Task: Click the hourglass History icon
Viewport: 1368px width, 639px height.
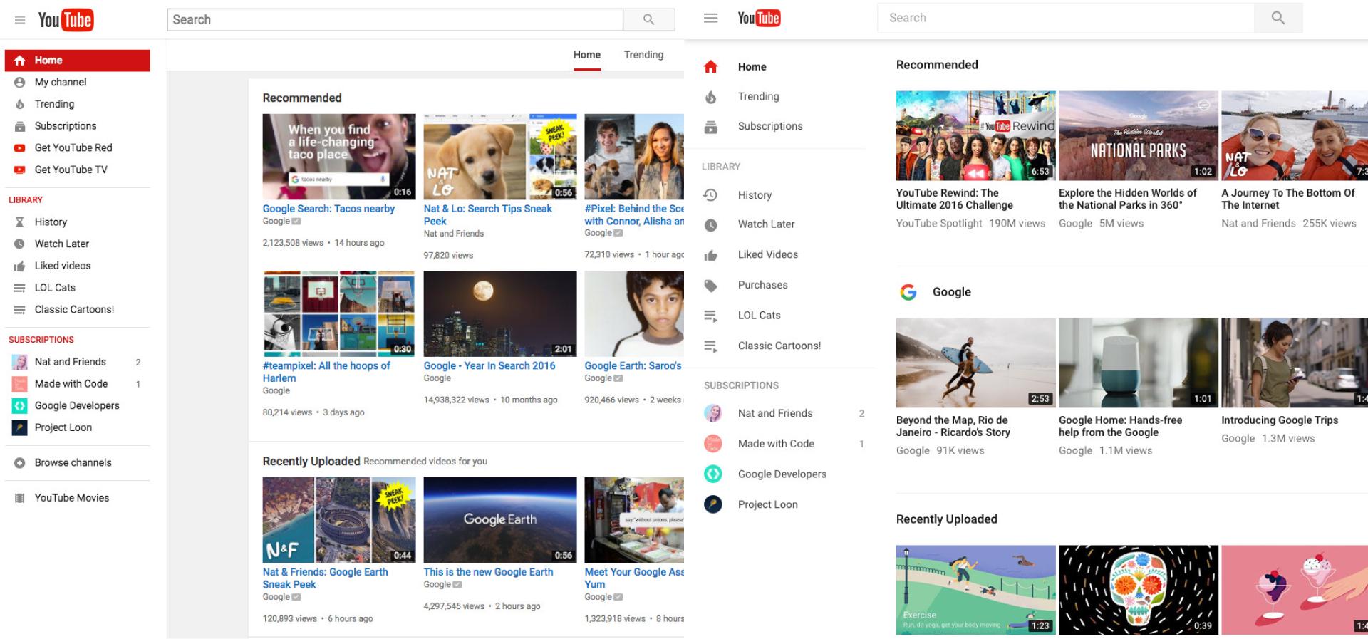Action: click(x=20, y=222)
